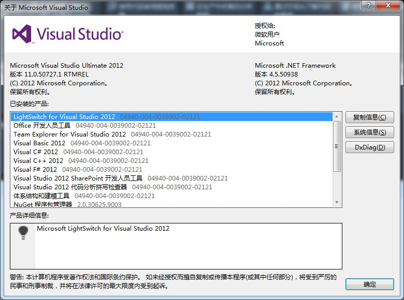Image resolution: width=404 pixels, height=300 pixels.
Task: Click the product list scrollbar thumb
Action: click(337, 146)
